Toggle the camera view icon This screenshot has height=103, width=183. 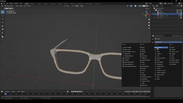pos(149,25)
